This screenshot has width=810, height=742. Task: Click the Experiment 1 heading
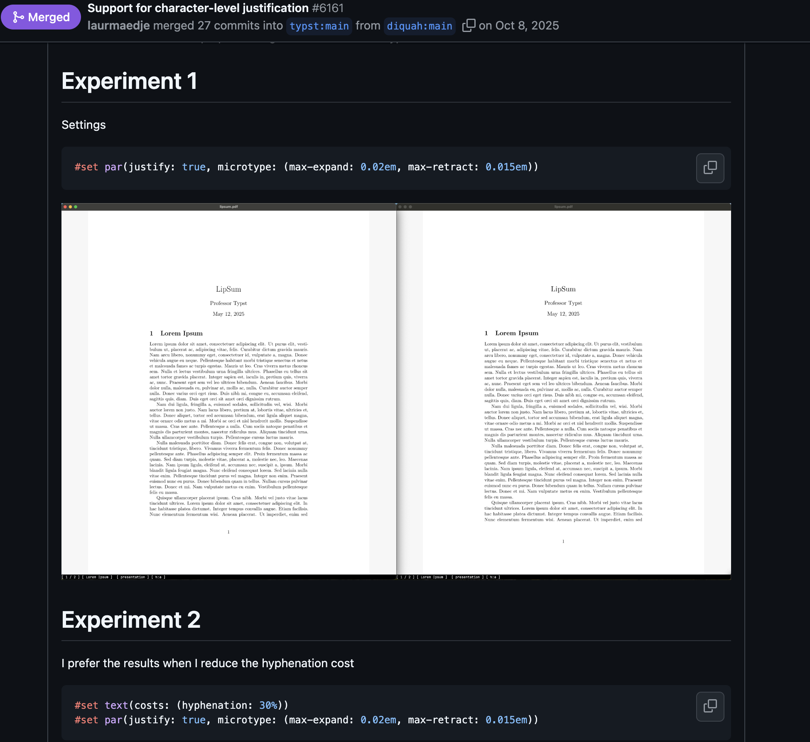[x=129, y=81]
